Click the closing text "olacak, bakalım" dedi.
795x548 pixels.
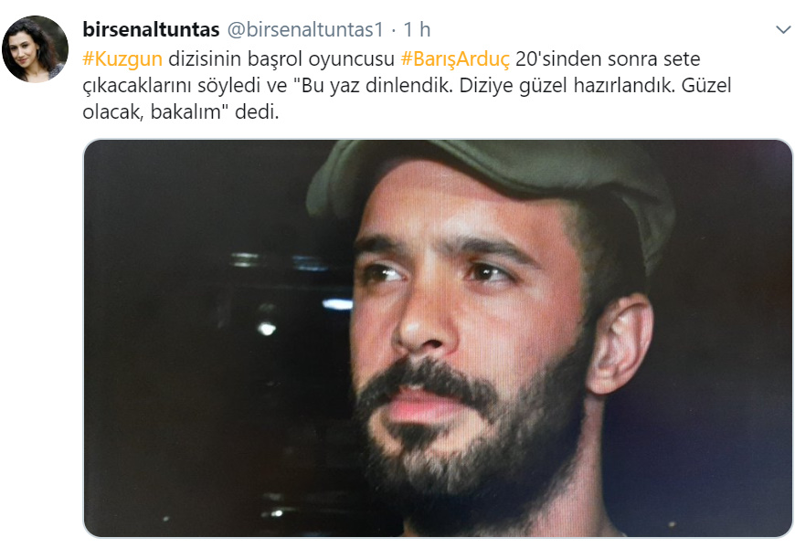(181, 111)
